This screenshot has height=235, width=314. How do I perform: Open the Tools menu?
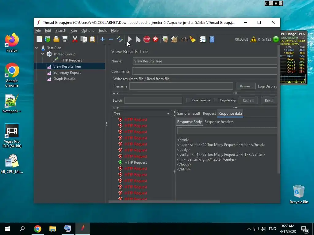tap(102, 31)
